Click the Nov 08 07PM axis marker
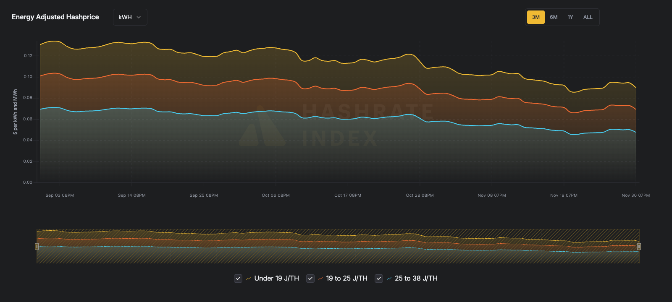 point(491,195)
